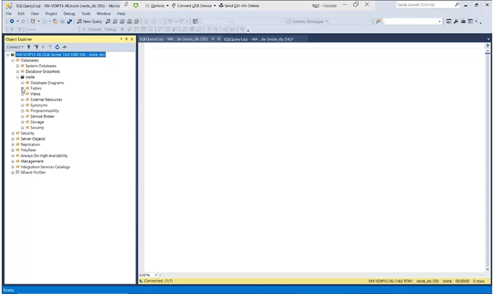Switch to the SQLQuery1.sql tab
This screenshot has height=294, width=494.
coord(258,39)
